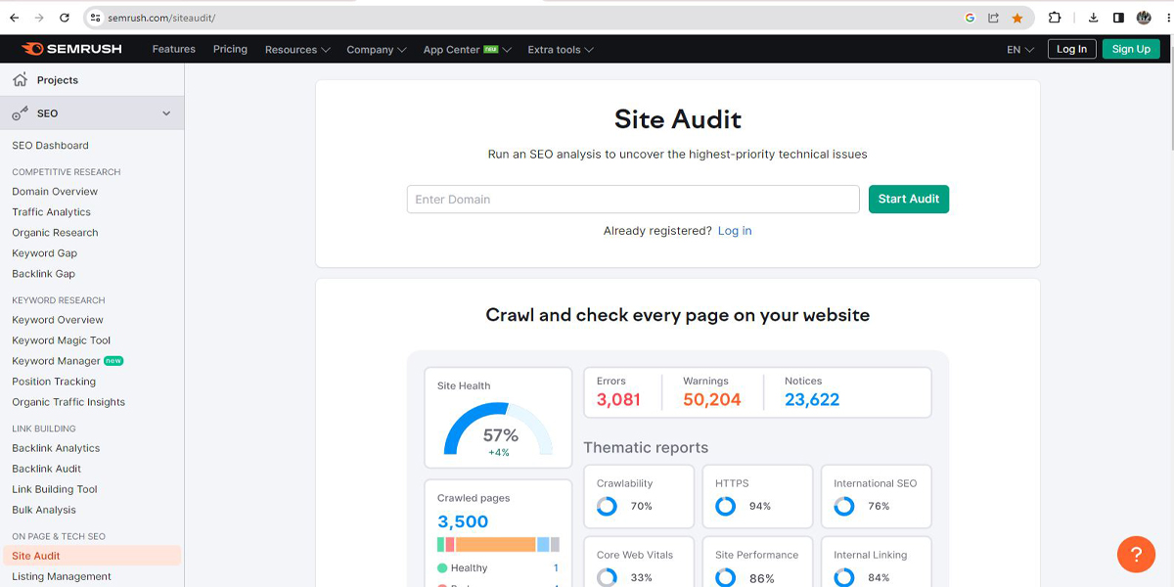Click the bookmark star icon
The image size is (1174, 587).
tap(1017, 18)
